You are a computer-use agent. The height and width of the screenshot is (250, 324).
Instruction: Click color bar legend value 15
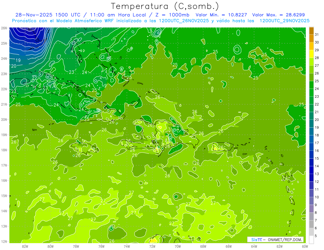(317, 158)
